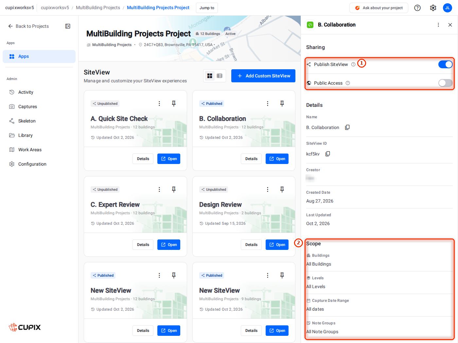Click the All Levels scope value
Image resolution: width=458 pixels, height=343 pixels.
tap(316, 286)
